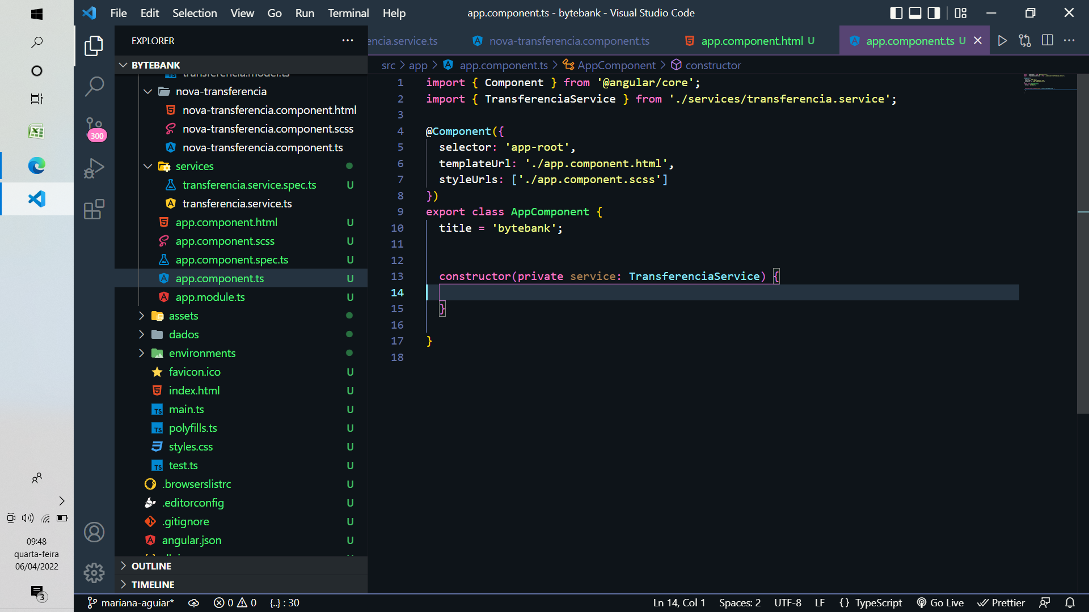Open the Help menu
The width and height of the screenshot is (1089, 612).
394,13
